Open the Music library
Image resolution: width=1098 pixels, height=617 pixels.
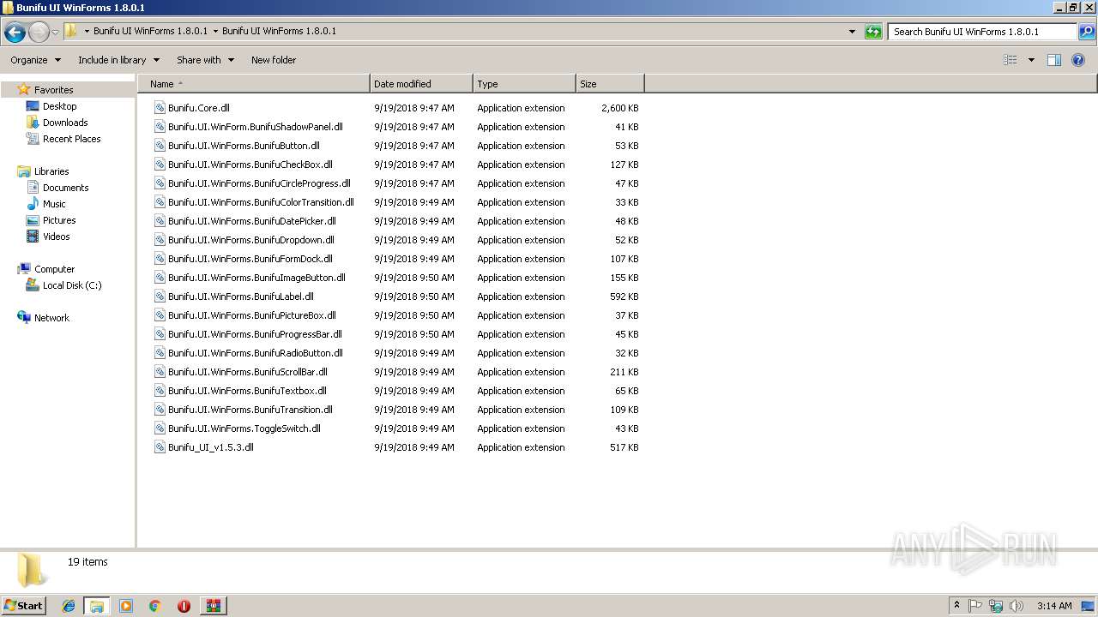click(x=54, y=204)
